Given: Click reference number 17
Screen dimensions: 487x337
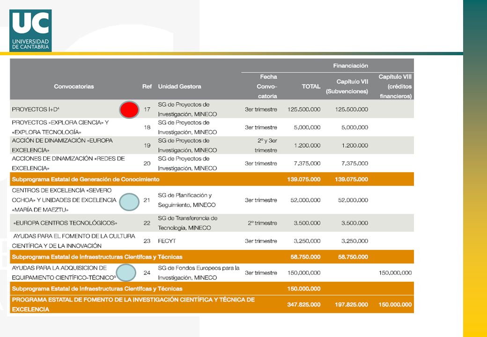Looking at the screenshot, I should (147, 109).
